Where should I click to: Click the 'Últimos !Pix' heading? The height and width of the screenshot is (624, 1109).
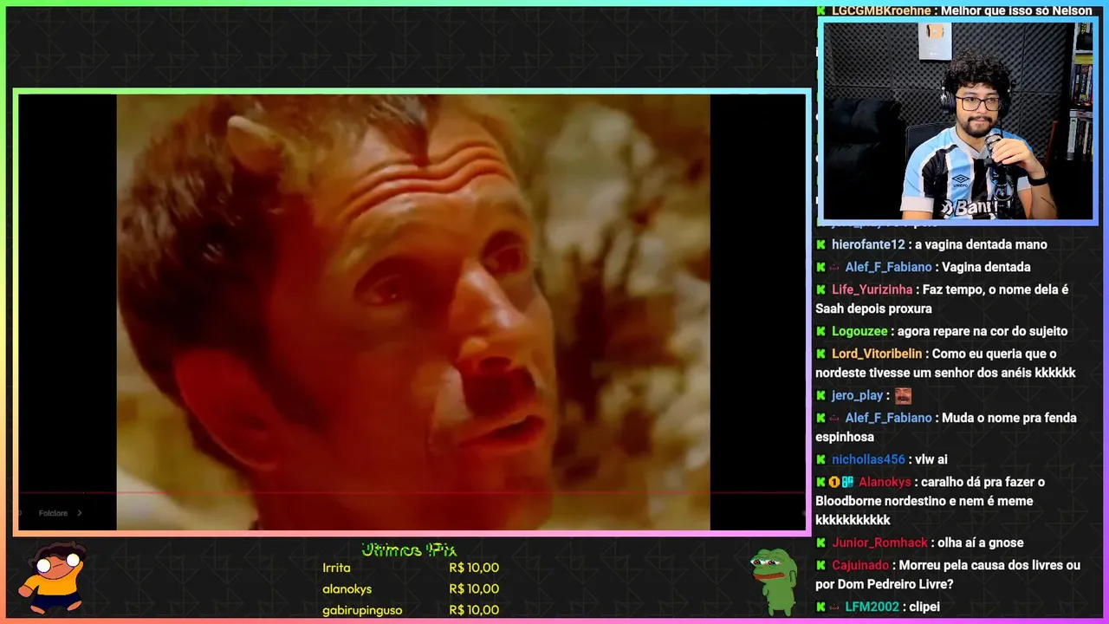pyautogui.click(x=409, y=550)
